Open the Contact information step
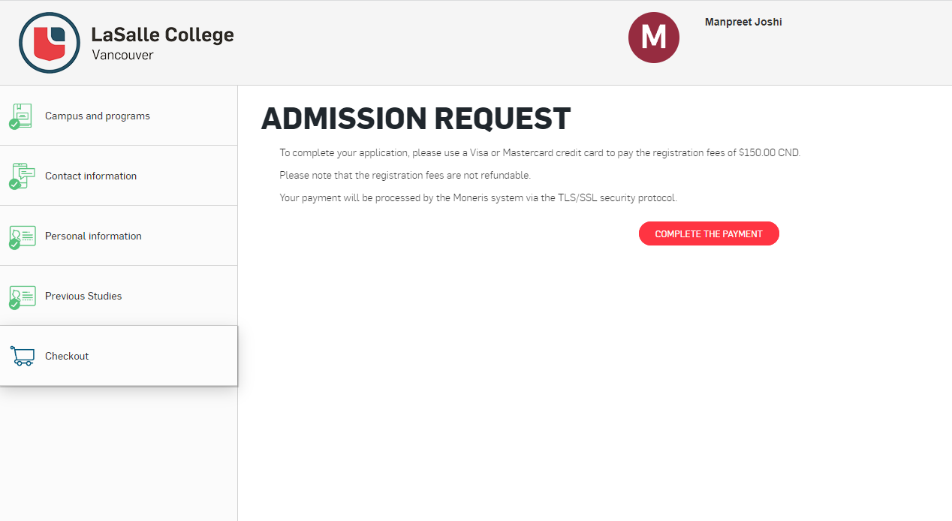Viewport: 952px width, 521px height. pyautogui.click(x=119, y=176)
